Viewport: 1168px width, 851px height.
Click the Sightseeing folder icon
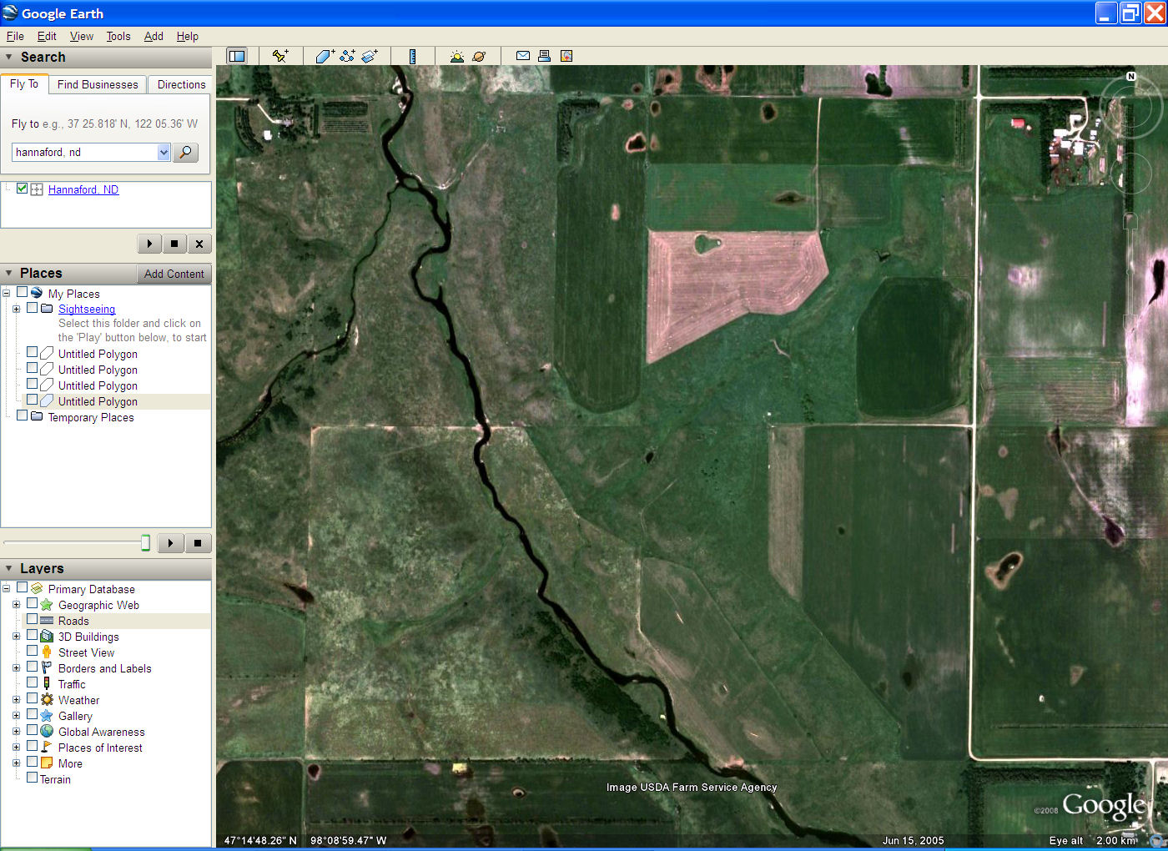[47, 308]
